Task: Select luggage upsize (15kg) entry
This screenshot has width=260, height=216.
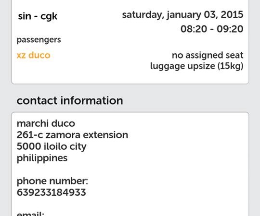Action: [196, 66]
